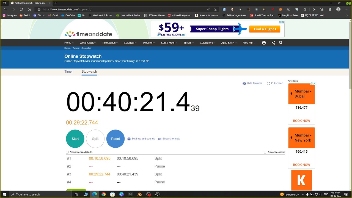Click lap #3 total time 00:40:21.439
Screen dimensions: 352x198
(x=128, y=174)
